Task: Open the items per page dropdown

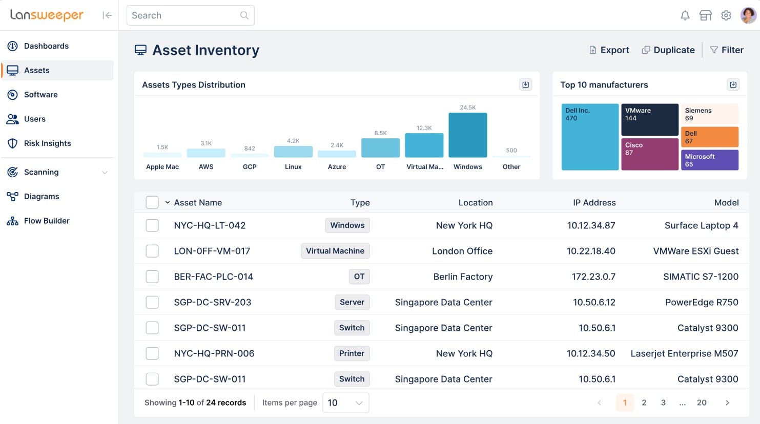Action: click(346, 403)
